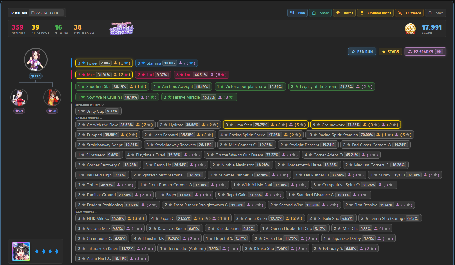The height and width of the screenshot is (265, 455).
Task: Click the 16 G1 Wins stat
Action: coord(61,29)
